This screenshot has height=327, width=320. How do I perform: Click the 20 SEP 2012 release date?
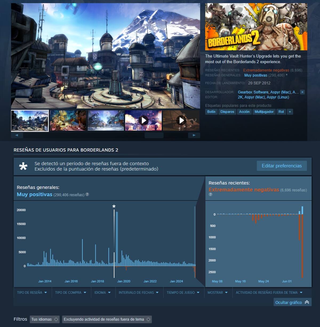259,83
